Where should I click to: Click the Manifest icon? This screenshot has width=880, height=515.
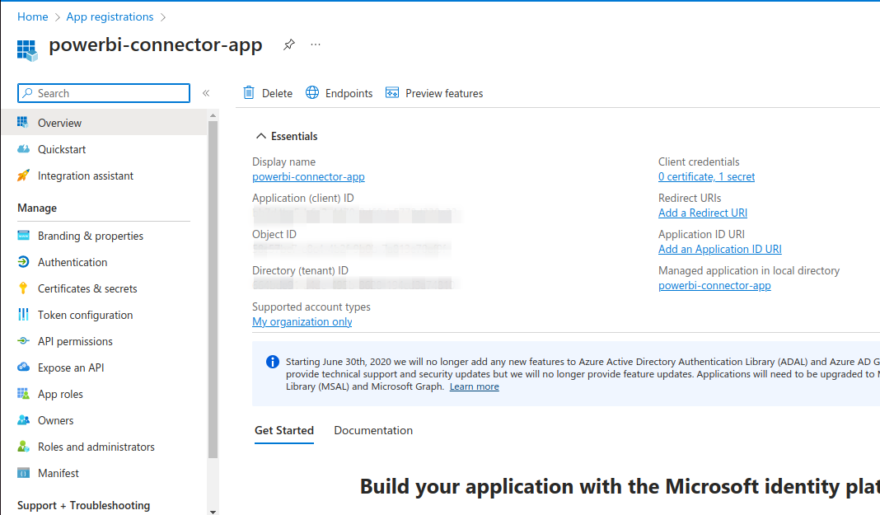click(x=23, y=472)
